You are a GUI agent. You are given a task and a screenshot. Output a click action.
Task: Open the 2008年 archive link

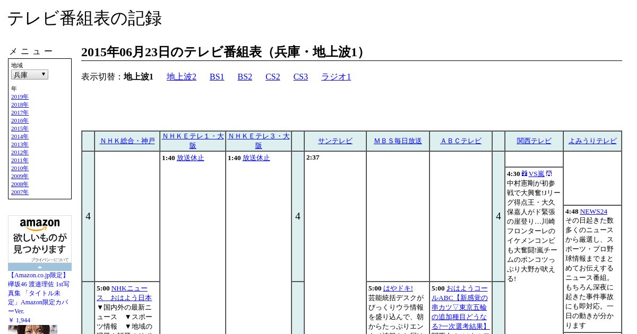(x=20, y=184)
